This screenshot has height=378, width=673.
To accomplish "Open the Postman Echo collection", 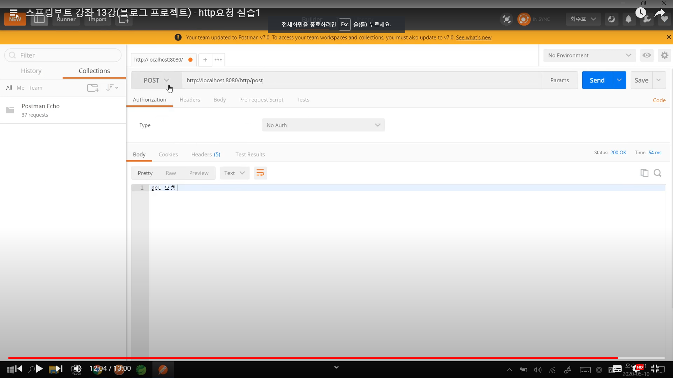I will 63,110.
